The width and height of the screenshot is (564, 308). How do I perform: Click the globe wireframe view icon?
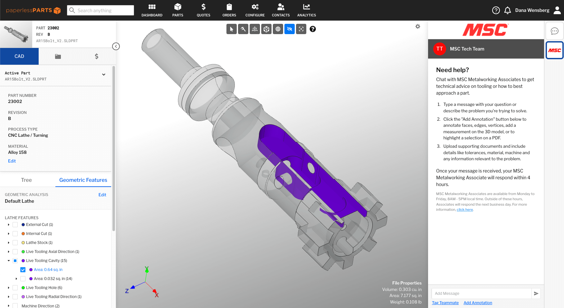pyautogui.click(x=278, y=29)
